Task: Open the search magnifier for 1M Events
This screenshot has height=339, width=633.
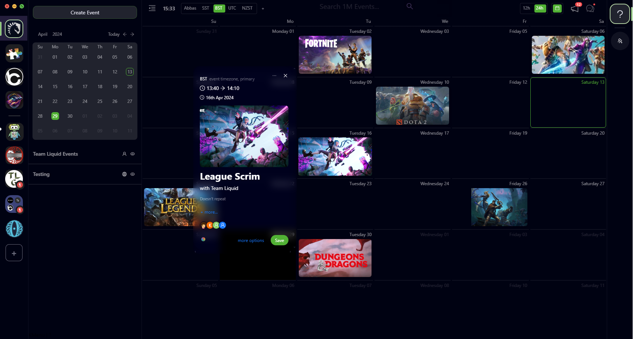Action: click(x=409, y=6)
